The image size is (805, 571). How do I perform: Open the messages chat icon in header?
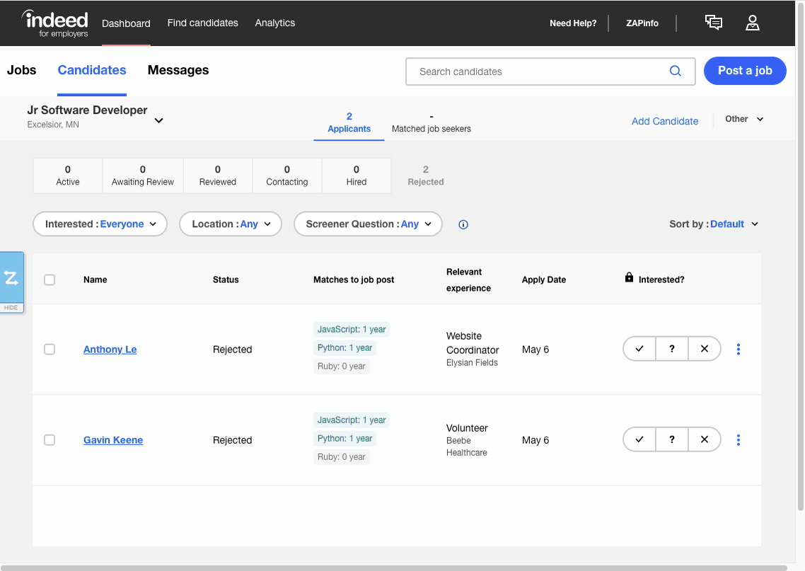[714, 23]
